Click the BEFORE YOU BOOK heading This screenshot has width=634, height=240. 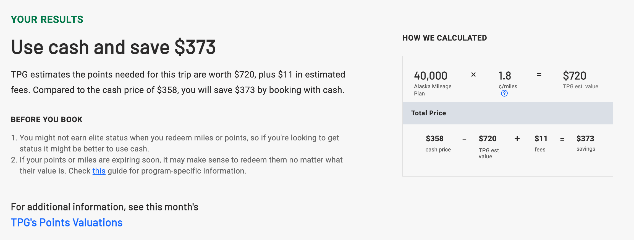(47, 120)
